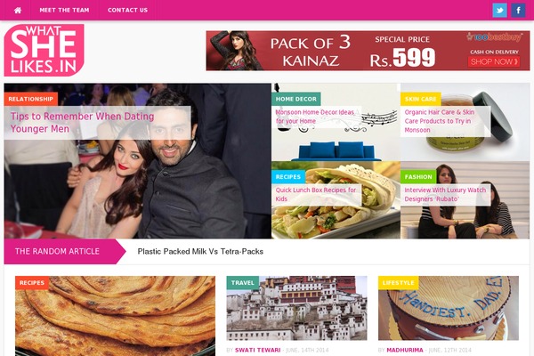
Task: Open the Twitter icon link
Action: click(x=499, y=10)
